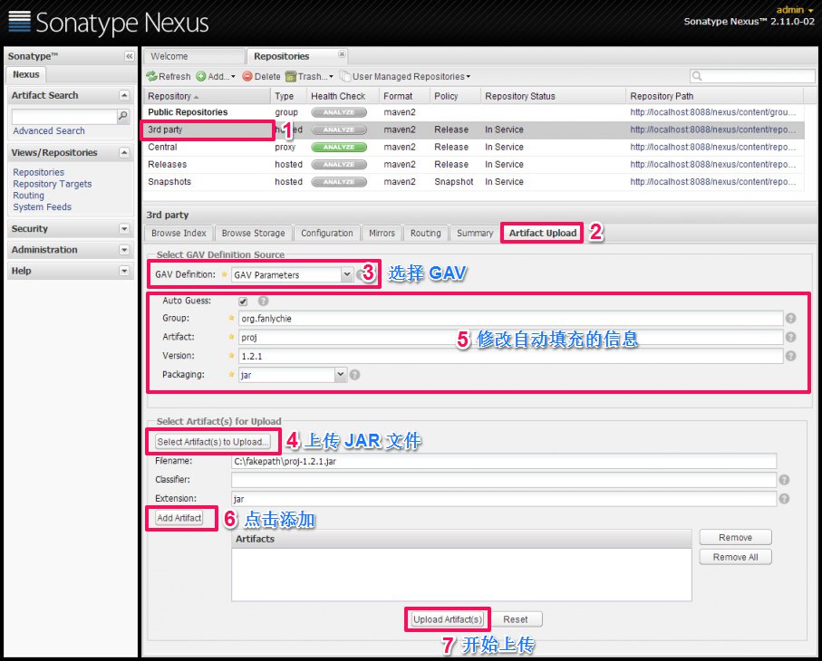Screen dimensions: 822x661
Task: Toggle the Auto Guess checkbox
Action: pos(243,302)
